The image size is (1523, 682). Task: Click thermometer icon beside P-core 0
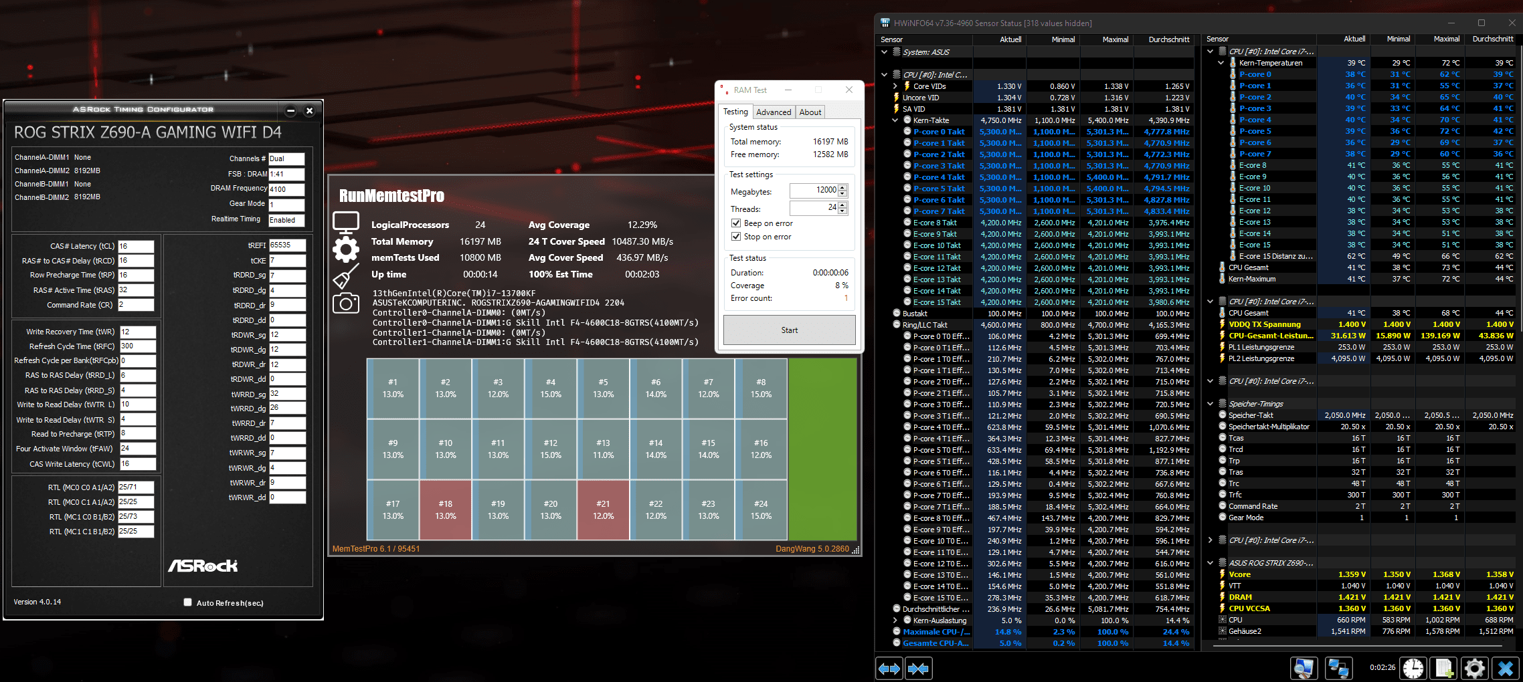coord(1233,74)
